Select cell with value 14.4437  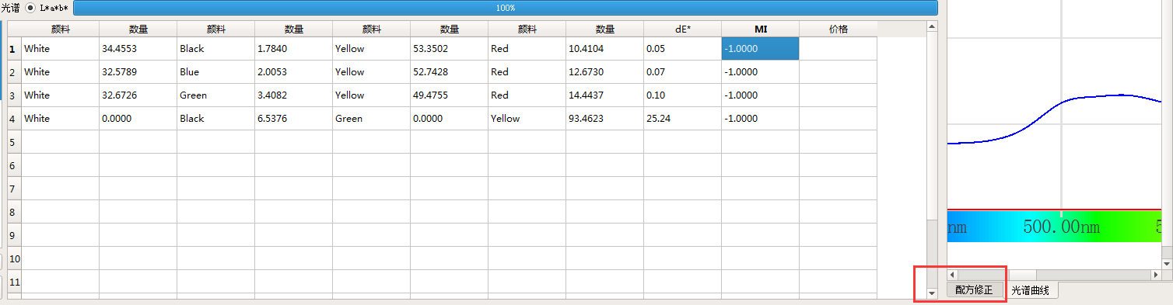click(604, 95)
